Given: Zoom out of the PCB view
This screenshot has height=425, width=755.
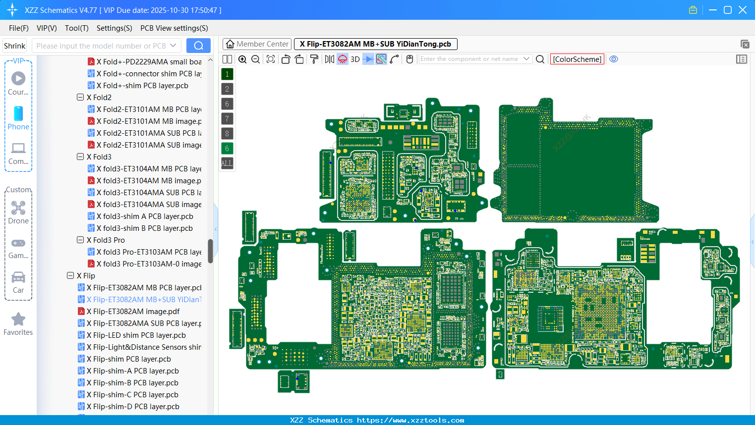Looking at the screenshot, I should tap(256, 59).
